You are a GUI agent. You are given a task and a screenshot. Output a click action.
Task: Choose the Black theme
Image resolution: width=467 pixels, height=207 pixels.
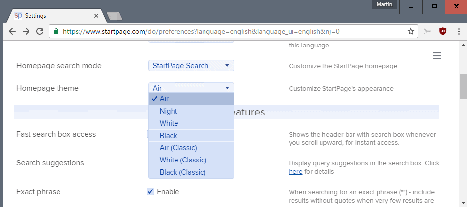[192, 136]
